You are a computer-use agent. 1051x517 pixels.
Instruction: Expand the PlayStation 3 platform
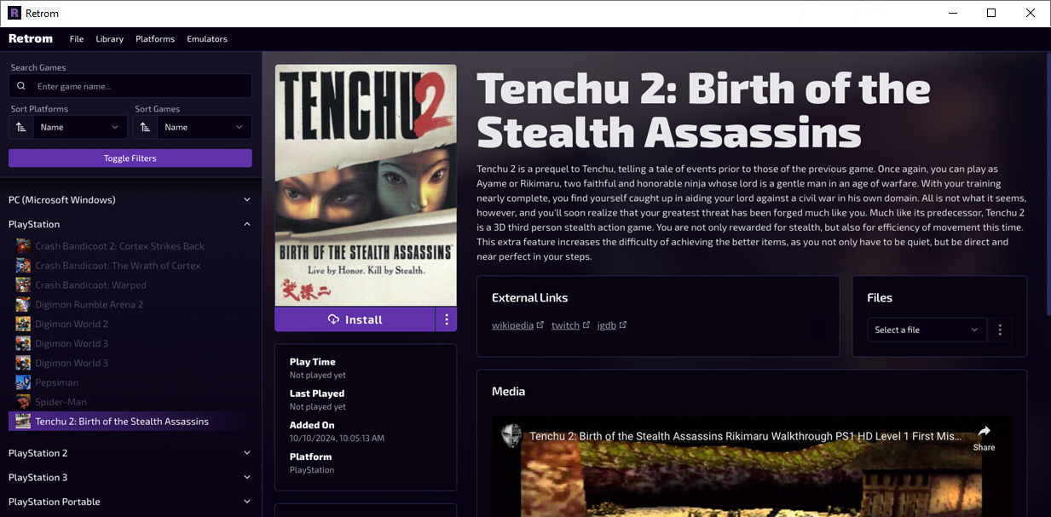pyautogui.click(x=130, y=478)
